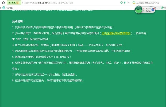Click the lightning speed-mode icon
This screenshot has width=166, height=107.
[125, 3]
